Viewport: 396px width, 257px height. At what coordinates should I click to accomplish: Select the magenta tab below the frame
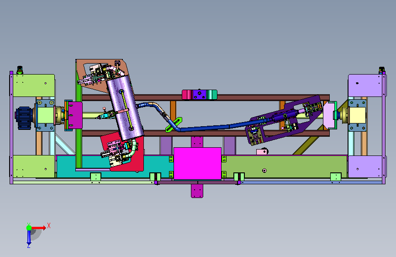coord(197,191)
